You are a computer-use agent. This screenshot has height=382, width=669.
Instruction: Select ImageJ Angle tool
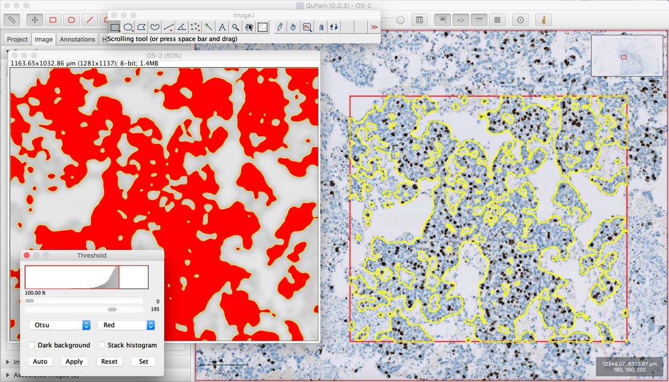[182, 27]
